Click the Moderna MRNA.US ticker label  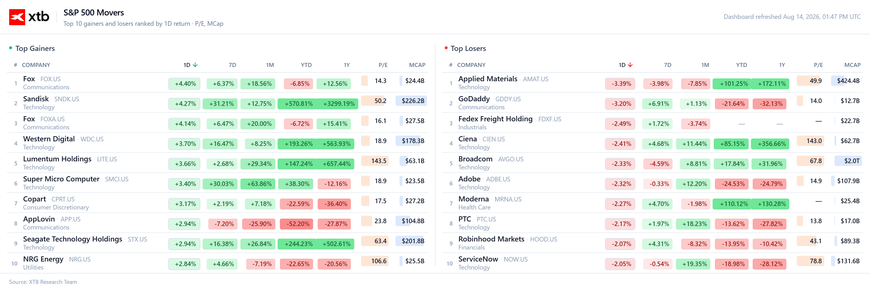tap(508, 199)
